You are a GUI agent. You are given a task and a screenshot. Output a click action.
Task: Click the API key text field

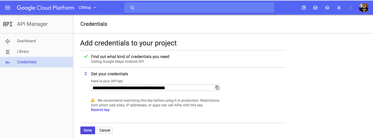coord(153,87)
